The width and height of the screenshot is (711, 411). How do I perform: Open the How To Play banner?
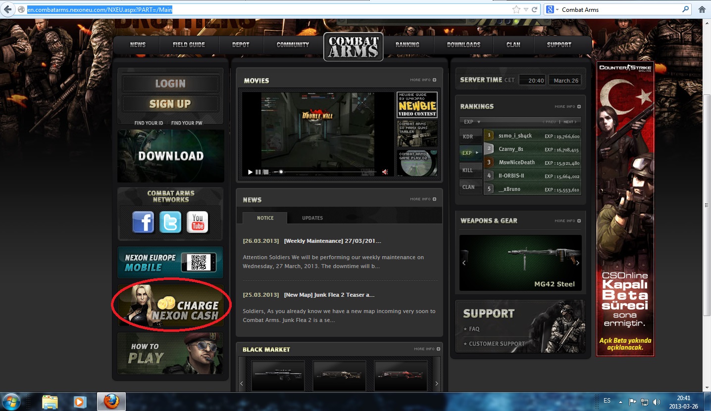171,353
